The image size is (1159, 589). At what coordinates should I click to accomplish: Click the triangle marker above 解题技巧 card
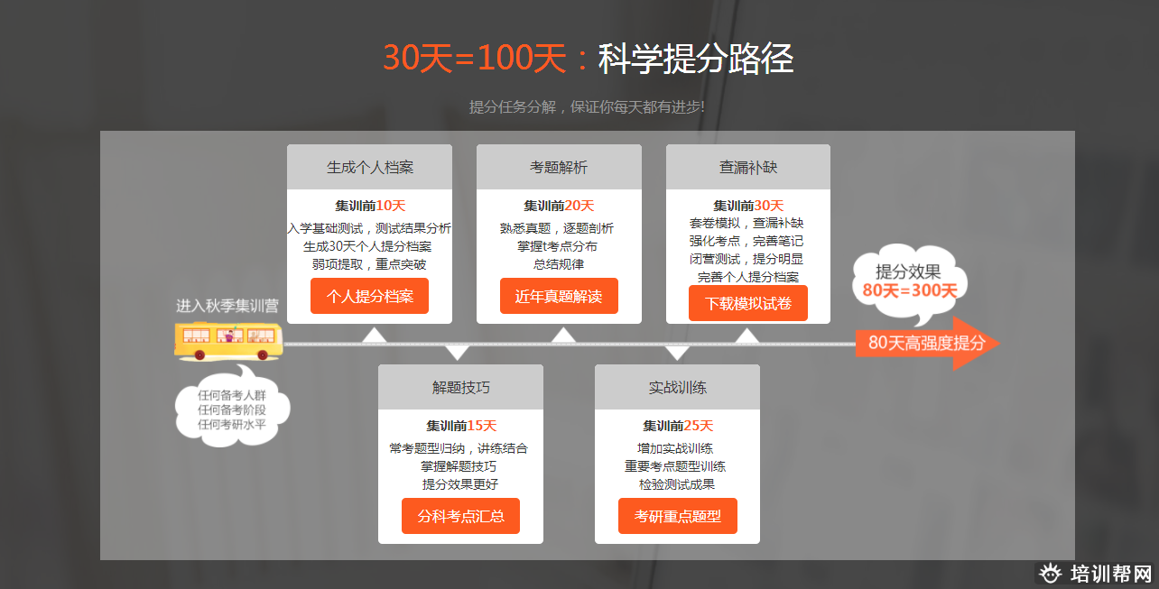(458, 352)
